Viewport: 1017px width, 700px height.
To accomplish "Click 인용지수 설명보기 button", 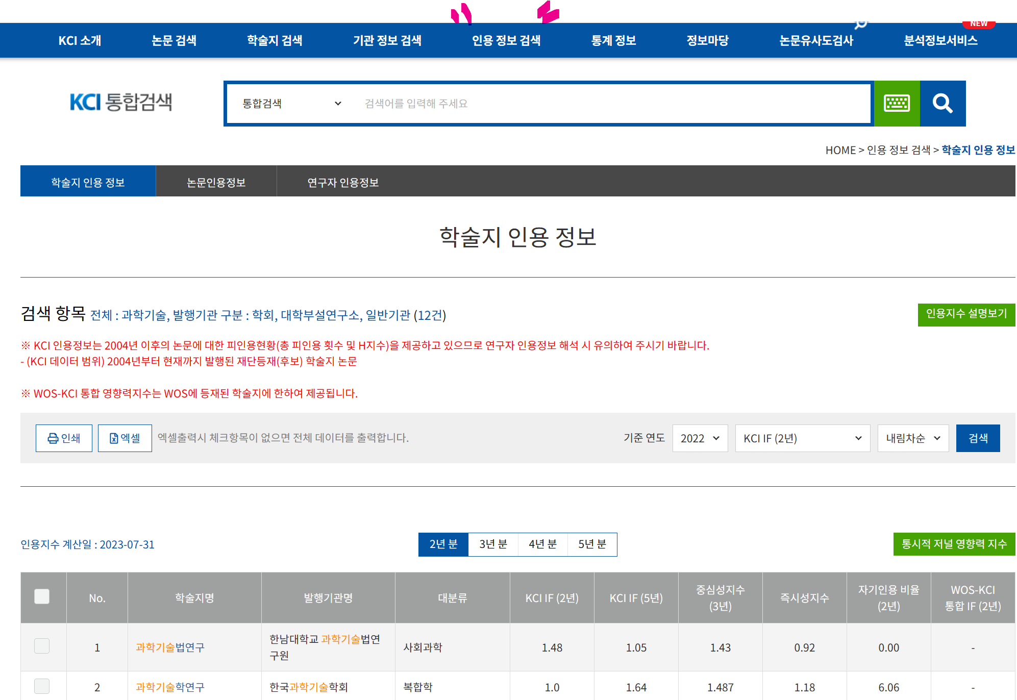I will pyautogui.click(x=966, y=314).
